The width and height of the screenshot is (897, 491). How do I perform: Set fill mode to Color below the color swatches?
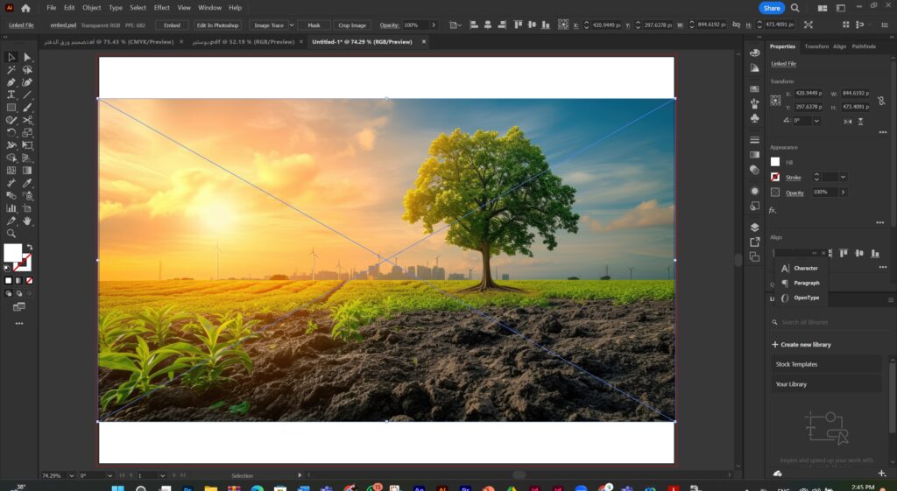pyautogui.click(x=8, y=281)
